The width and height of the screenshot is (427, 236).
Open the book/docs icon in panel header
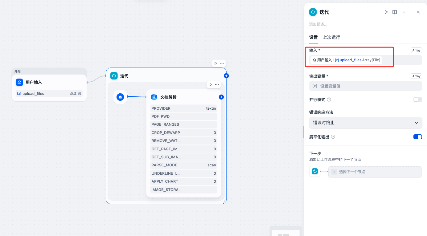(395, 12)
